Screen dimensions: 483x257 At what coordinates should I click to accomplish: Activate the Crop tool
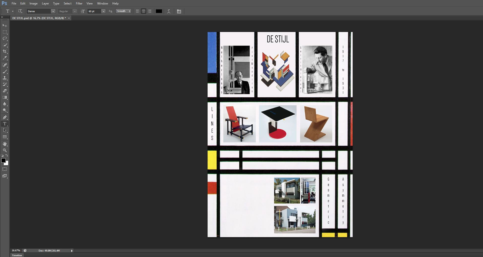(5, 51)
